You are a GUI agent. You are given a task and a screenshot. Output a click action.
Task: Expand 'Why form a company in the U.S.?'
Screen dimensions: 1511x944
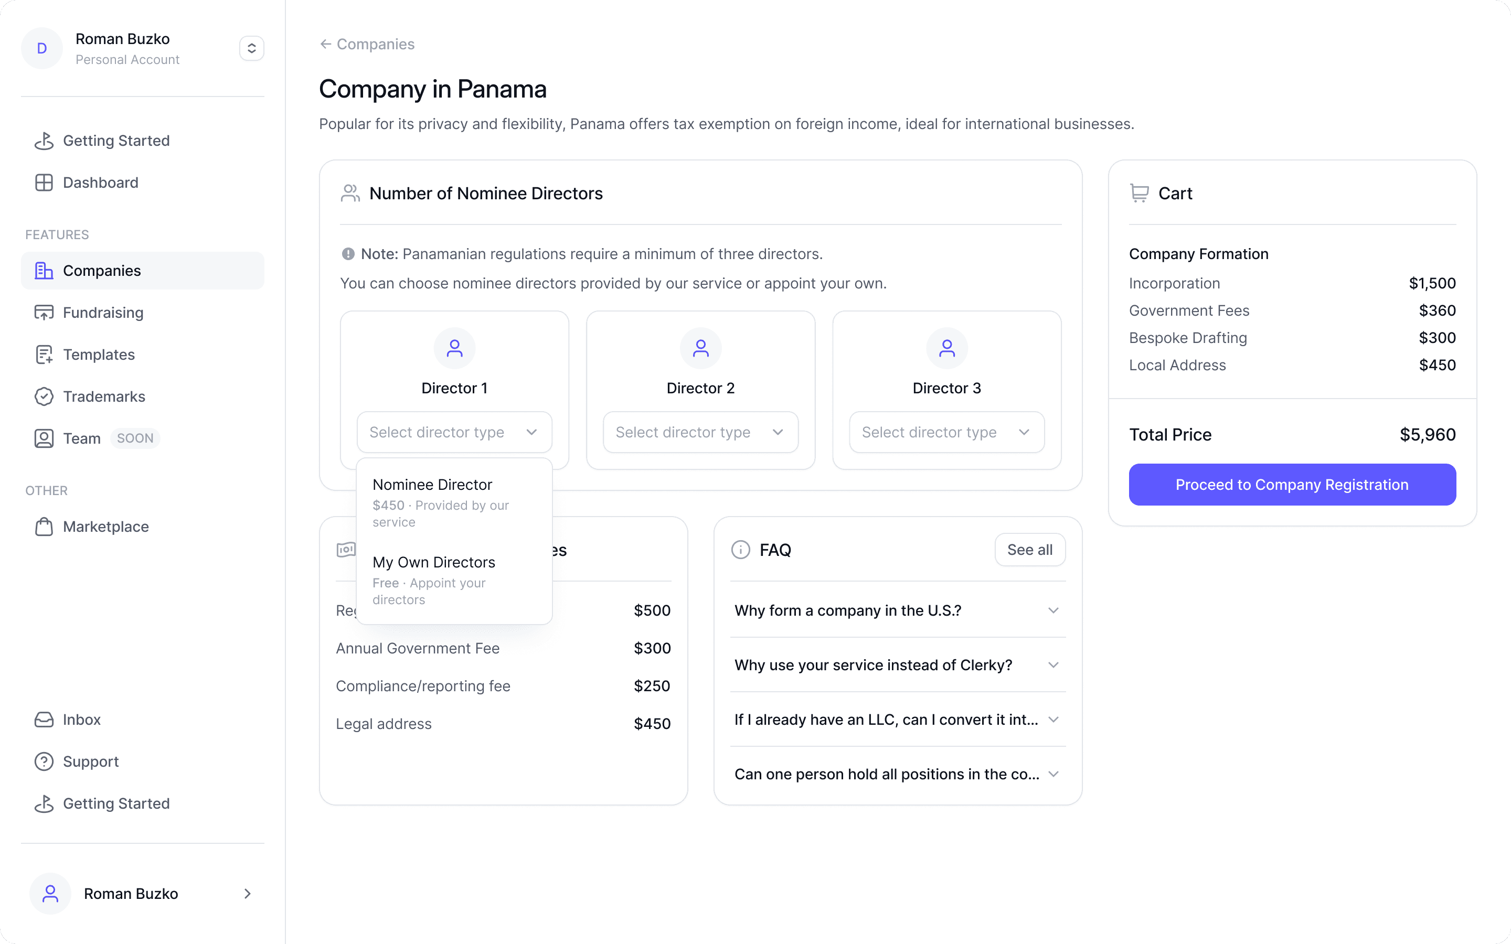897,610
